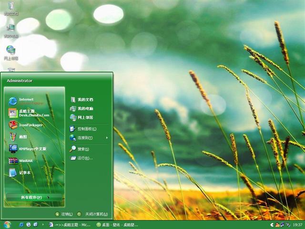Expand 所有程序(P) all programs list
305x229 pixels.
coord(34,197)
